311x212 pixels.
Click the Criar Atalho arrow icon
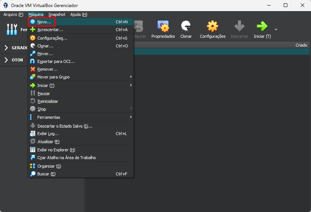pyautogui.click(x=33, y=158)
